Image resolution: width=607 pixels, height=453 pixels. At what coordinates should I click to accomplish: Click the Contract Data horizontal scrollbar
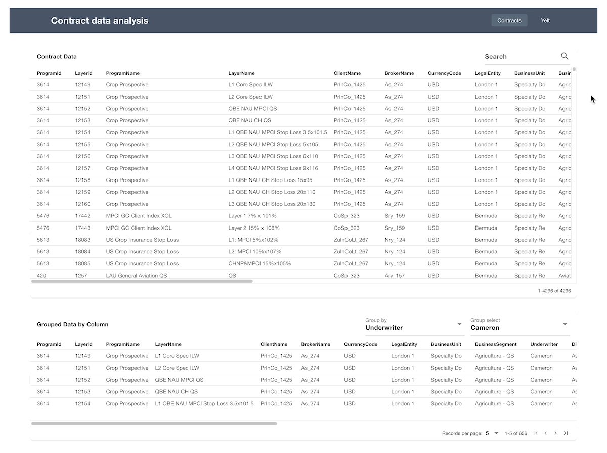click(142, 281)
